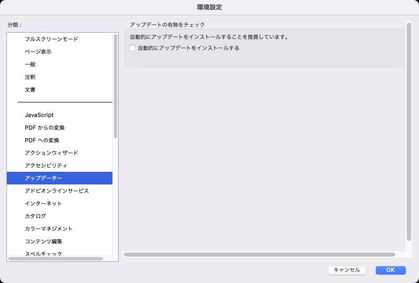This screenshot has height=283, width=419.
Task: Select フルスクリーンモード category
Action: coord(59,39)
